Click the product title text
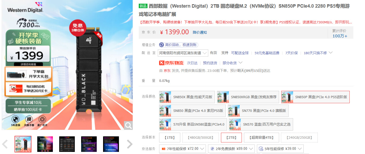The image size is (365, 154). pyautogui.click(x=244, y=10)
